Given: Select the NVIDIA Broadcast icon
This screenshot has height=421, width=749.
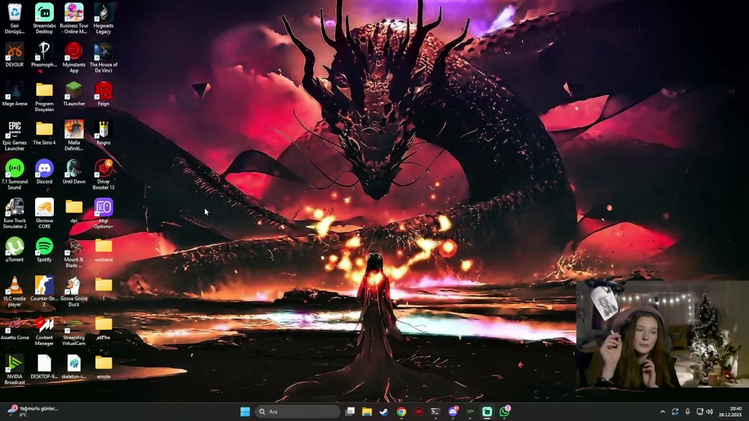Looking at the screenshot, I should [15, 370].
